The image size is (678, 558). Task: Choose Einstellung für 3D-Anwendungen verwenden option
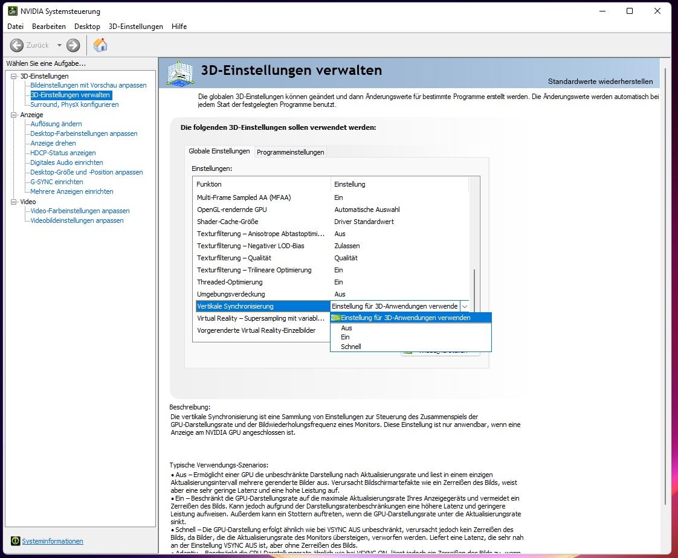[411, 318]
